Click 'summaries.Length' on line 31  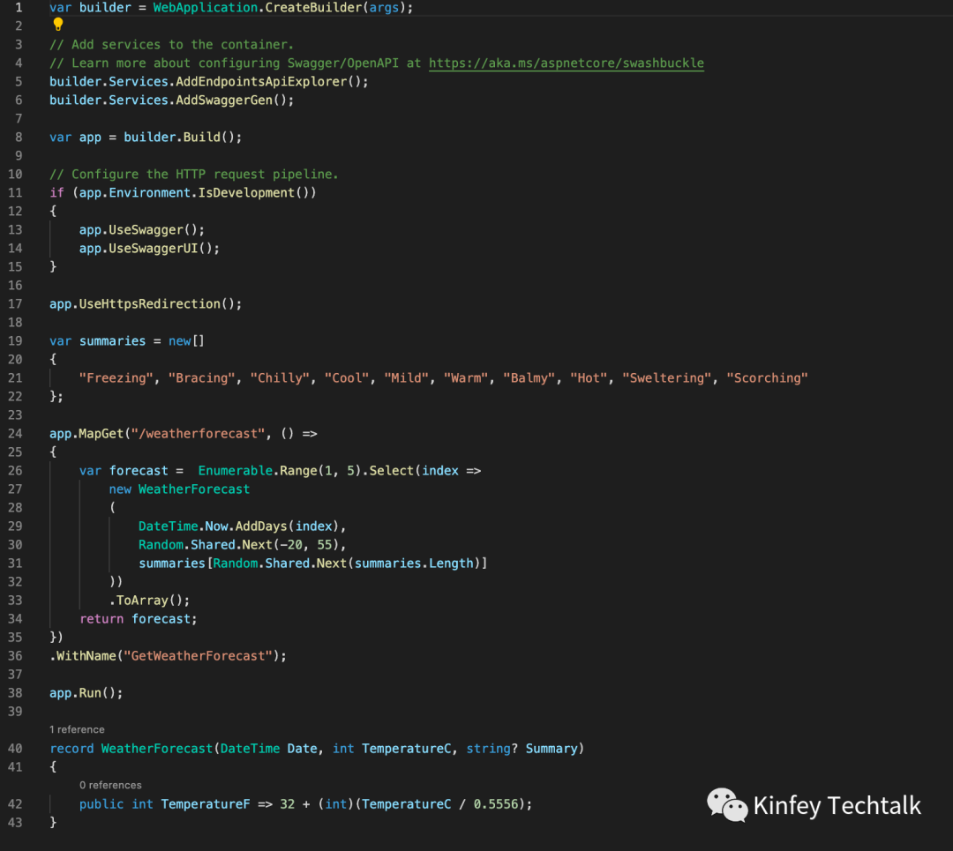(x=414, y=564)
